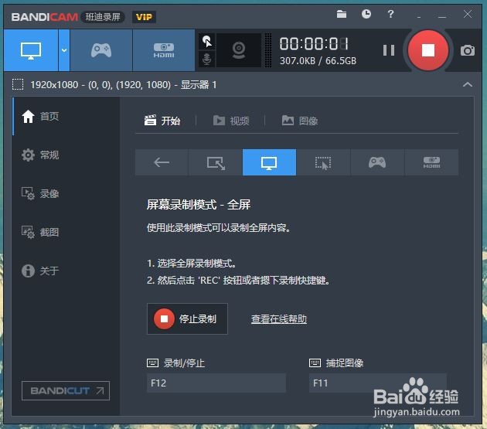Switch to 视频 tab
487x429 pixels.
pos(231,121)
